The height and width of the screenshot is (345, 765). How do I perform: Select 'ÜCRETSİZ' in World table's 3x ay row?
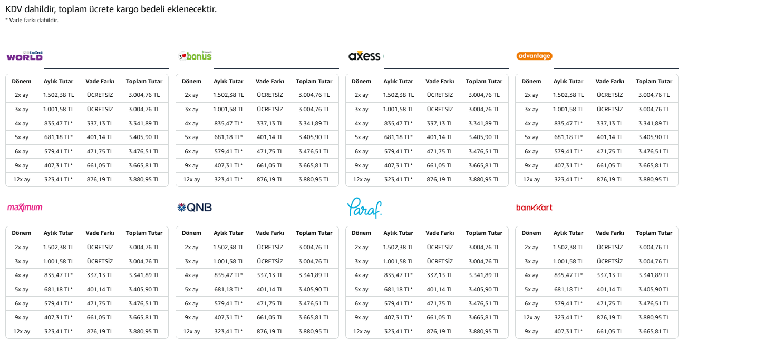[x=100, y=109]
